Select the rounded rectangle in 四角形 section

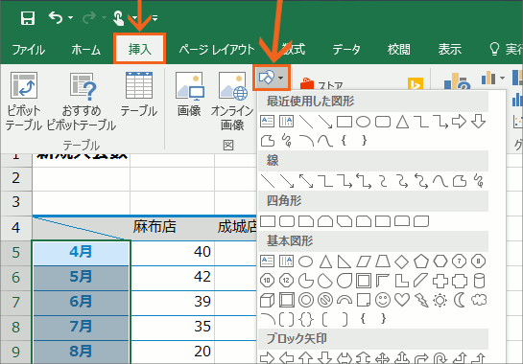[x=287, y=221]
